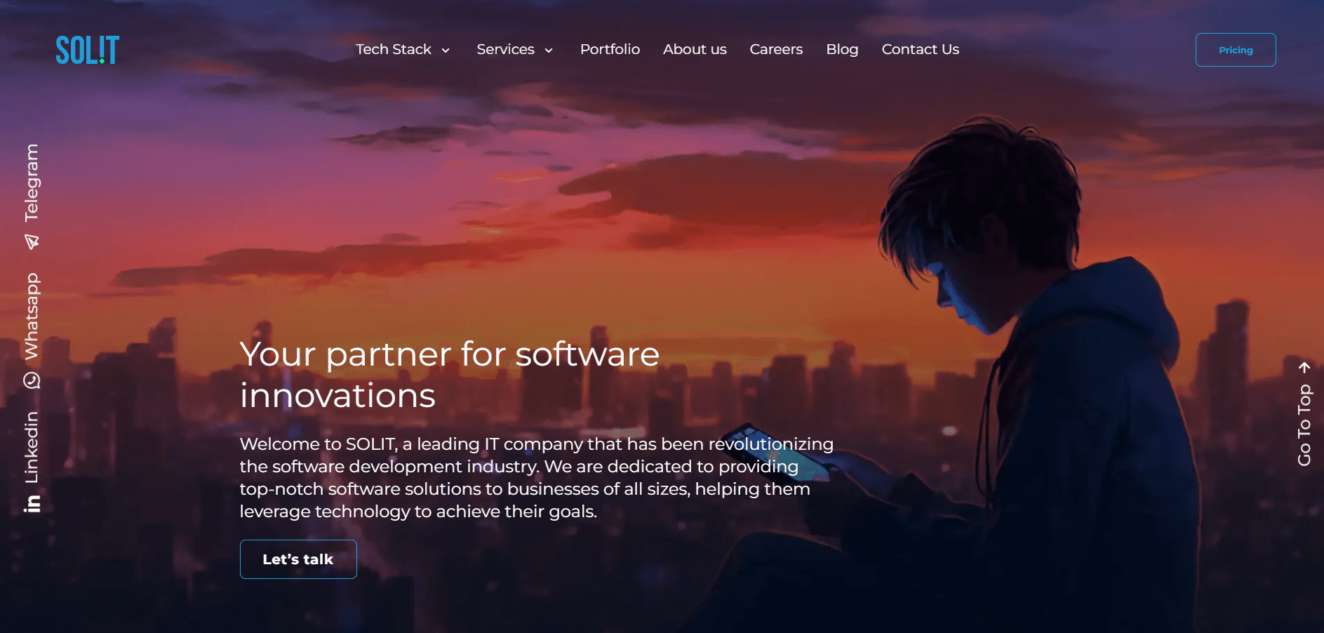Click the Go To Top arrow icon
The image size is (1324, 633).
[1304, 367]
